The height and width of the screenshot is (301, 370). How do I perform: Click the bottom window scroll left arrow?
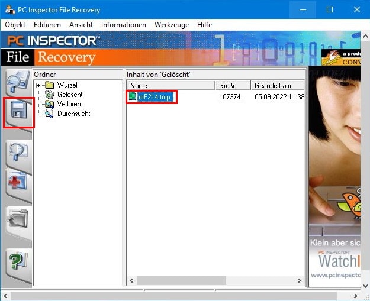click(5, 296)
